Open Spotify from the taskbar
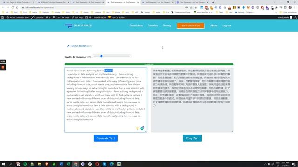298x167 pixels. click(25, 164)
